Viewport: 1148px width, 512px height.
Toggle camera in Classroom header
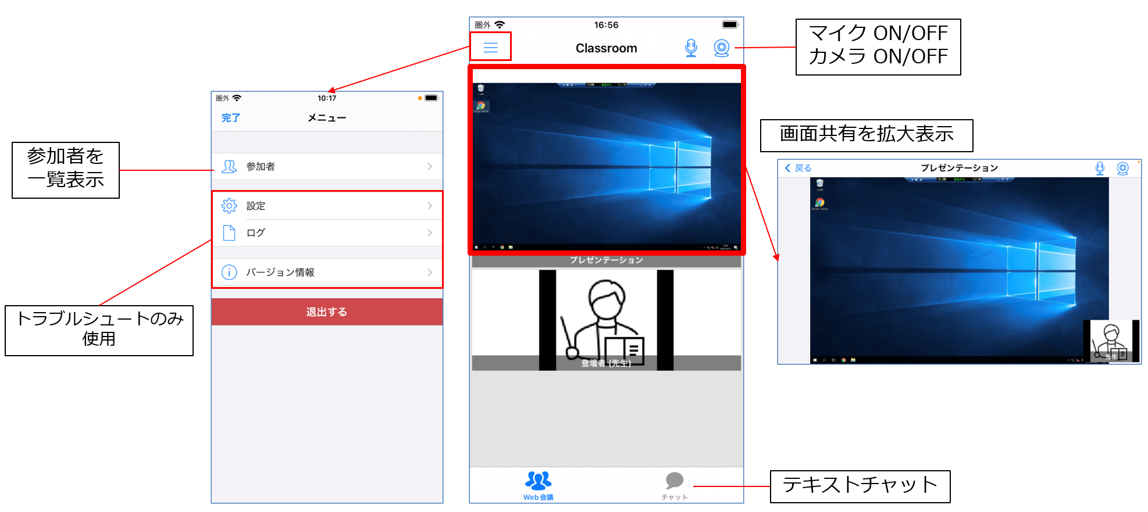[722, 48]
